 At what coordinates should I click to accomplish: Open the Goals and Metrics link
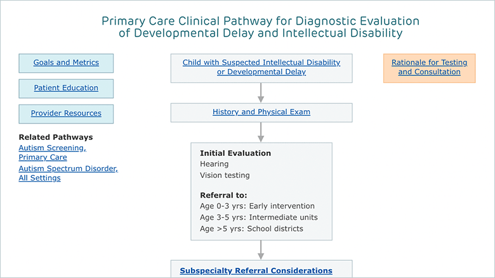point(66,63)
